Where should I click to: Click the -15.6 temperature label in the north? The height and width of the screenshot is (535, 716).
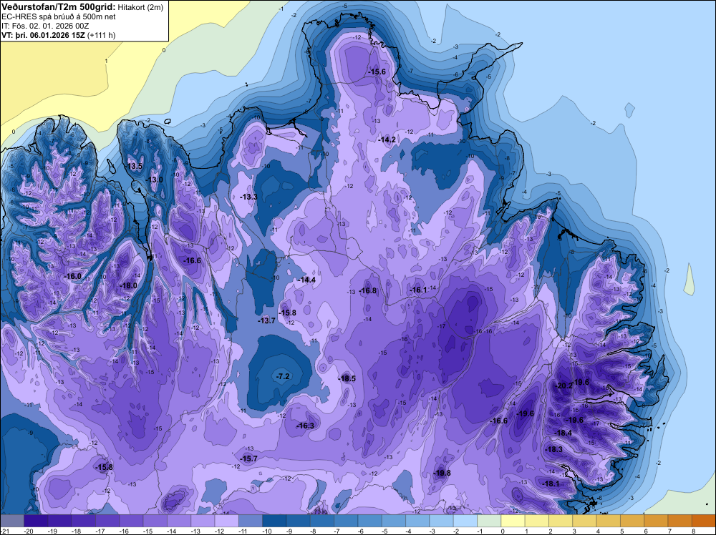(x=377, y=72)
